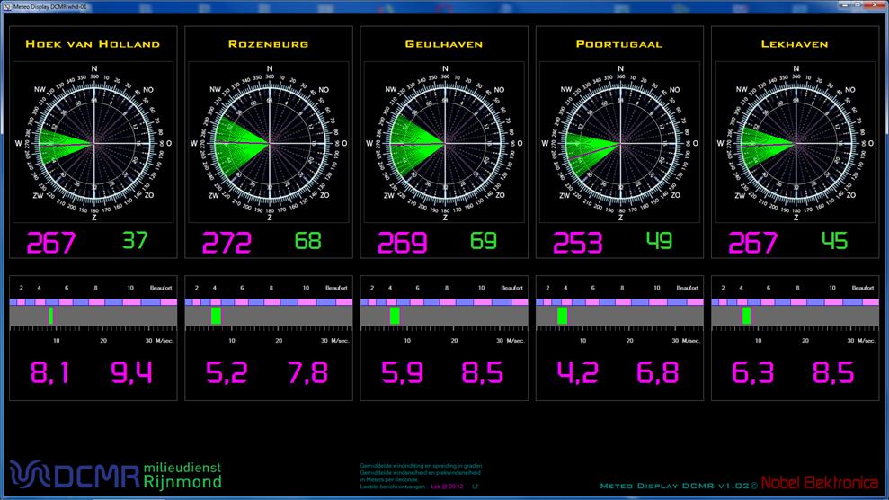Click the Poortugaal wind speed bar marker
The height and width of the screenshot is (500, 889).
tap(562, 316)
